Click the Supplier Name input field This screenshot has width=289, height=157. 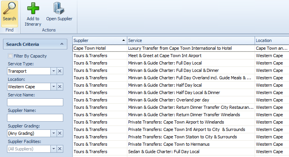[35, 118]
